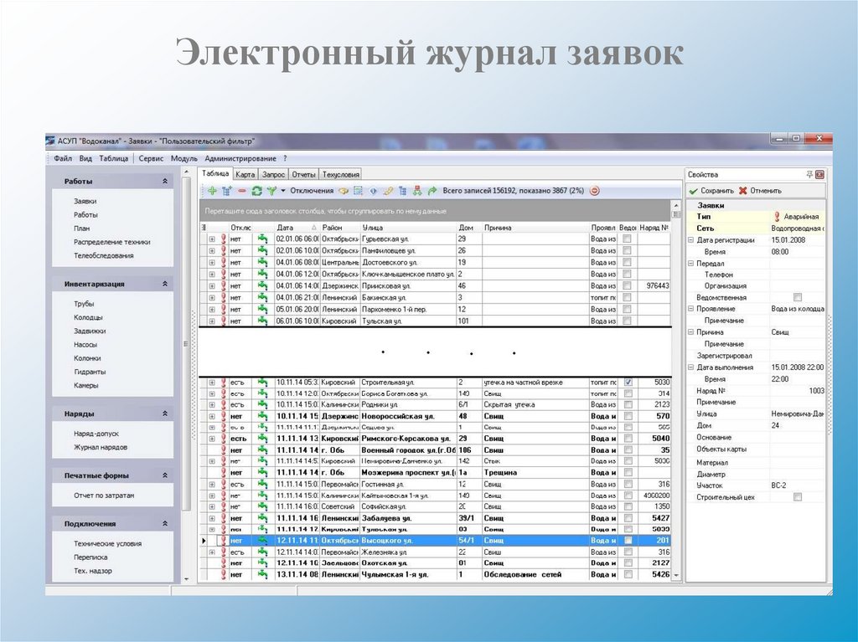Toggle the Ведомственная checkbox in properties
This screenshot has width=858, height=642.
[798, 297]
